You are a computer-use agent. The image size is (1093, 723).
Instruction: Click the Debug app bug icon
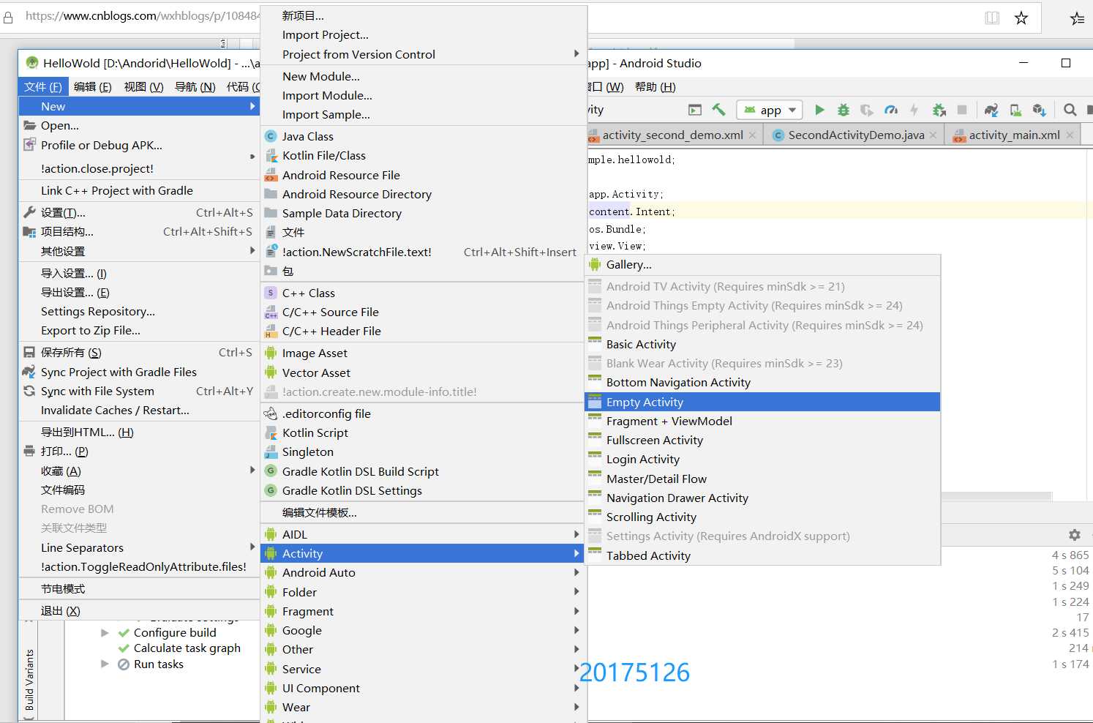pos(844,110)
